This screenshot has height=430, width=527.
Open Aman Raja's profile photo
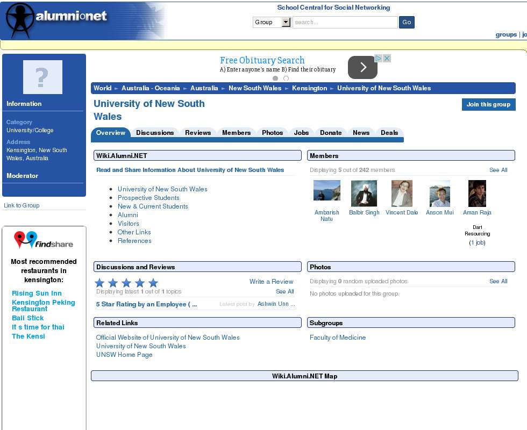point(477,193)
